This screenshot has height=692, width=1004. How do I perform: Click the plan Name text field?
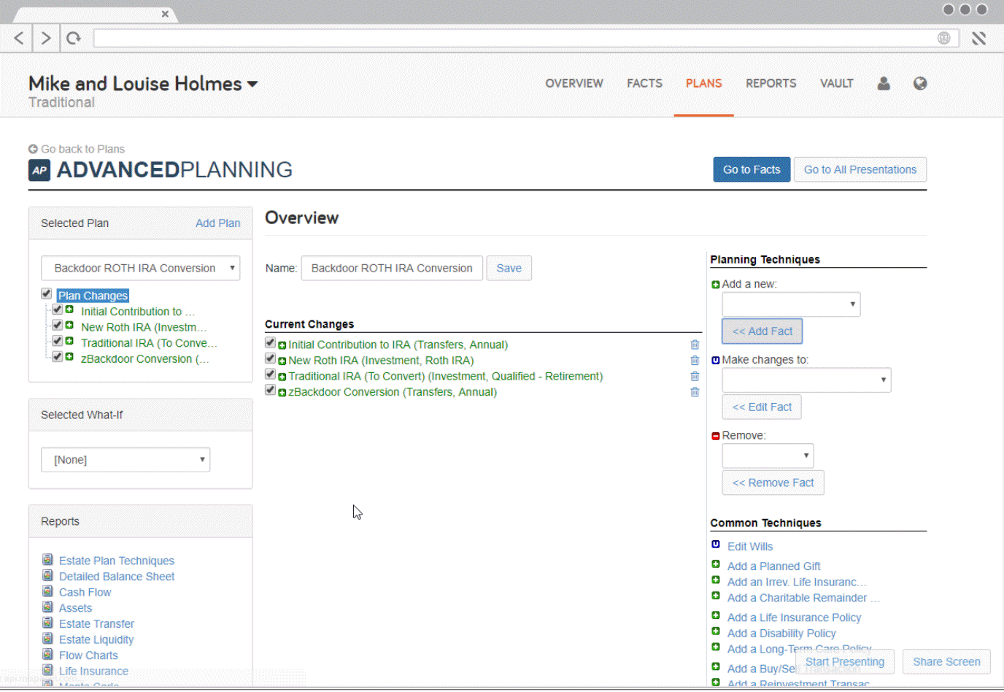tap(392, 268)
